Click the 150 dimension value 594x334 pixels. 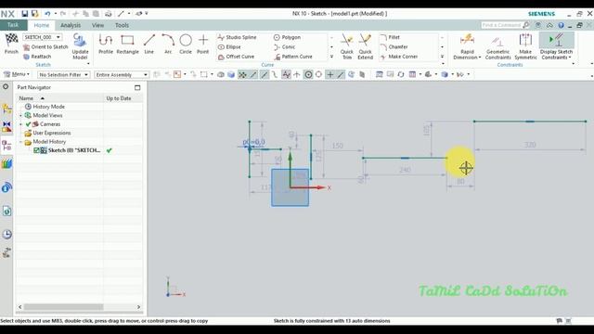pos(337,146)
